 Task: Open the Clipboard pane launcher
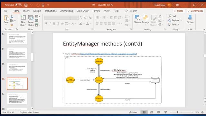(17, 29)
